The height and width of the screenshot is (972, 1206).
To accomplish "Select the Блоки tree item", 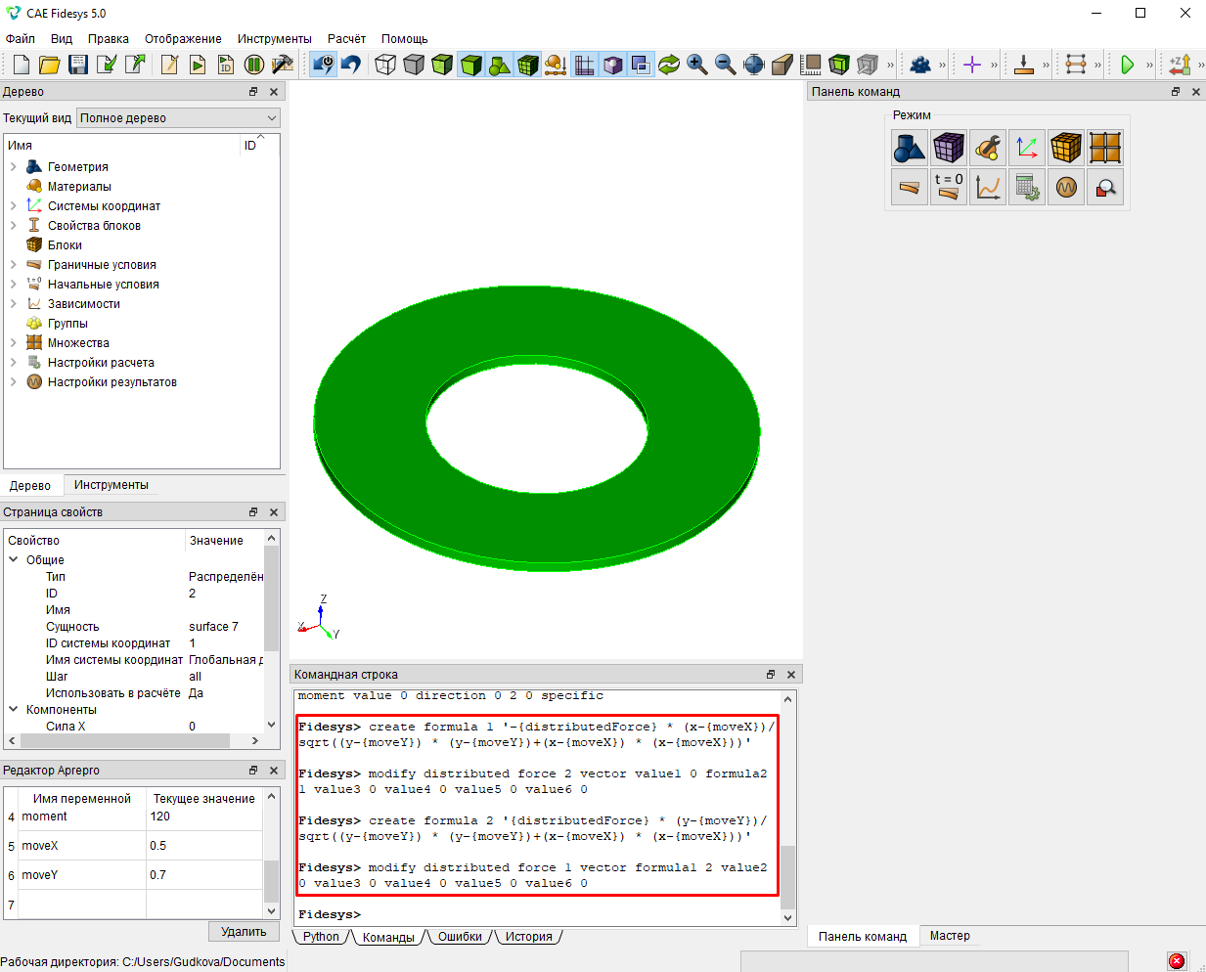I will click(65, 245).
